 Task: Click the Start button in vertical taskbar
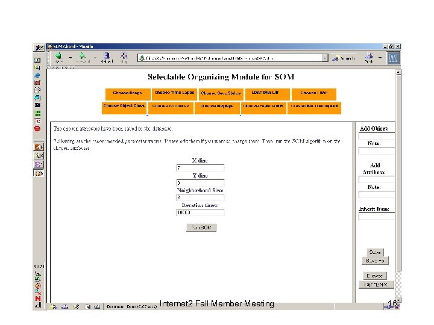(x=39, y=48)
